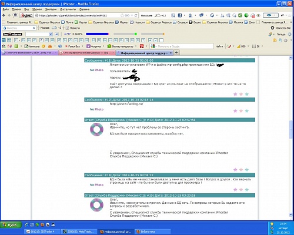Open the Файл menu
This screenshot has width=294, height=235.
(x=5, y=9)
